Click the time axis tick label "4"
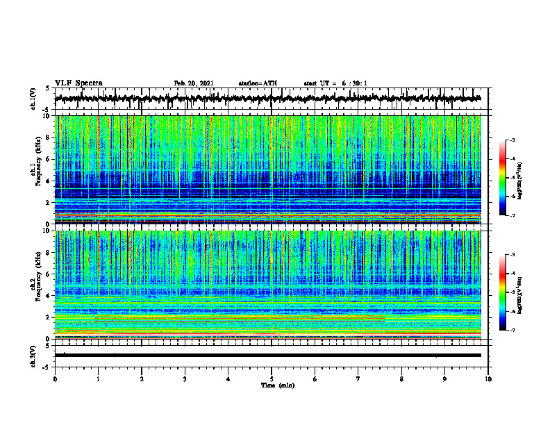Viewport: 550px width, 425px height. 228,379
